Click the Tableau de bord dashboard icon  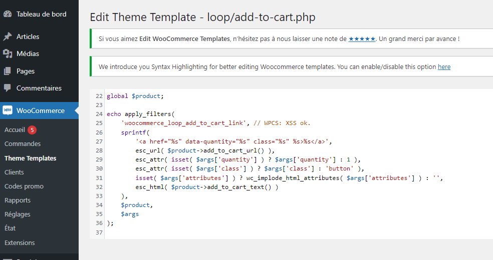click(x=8, y=14)
